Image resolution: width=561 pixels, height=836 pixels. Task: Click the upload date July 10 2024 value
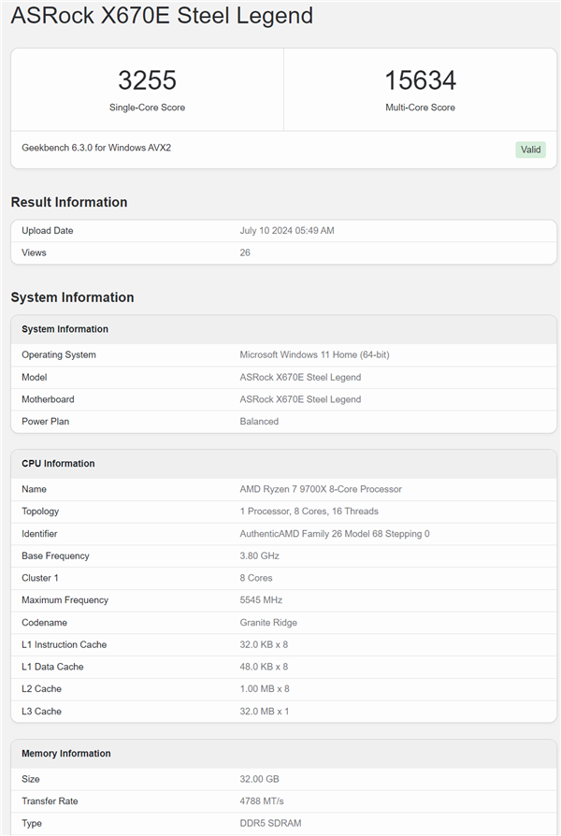click(287, 231)
